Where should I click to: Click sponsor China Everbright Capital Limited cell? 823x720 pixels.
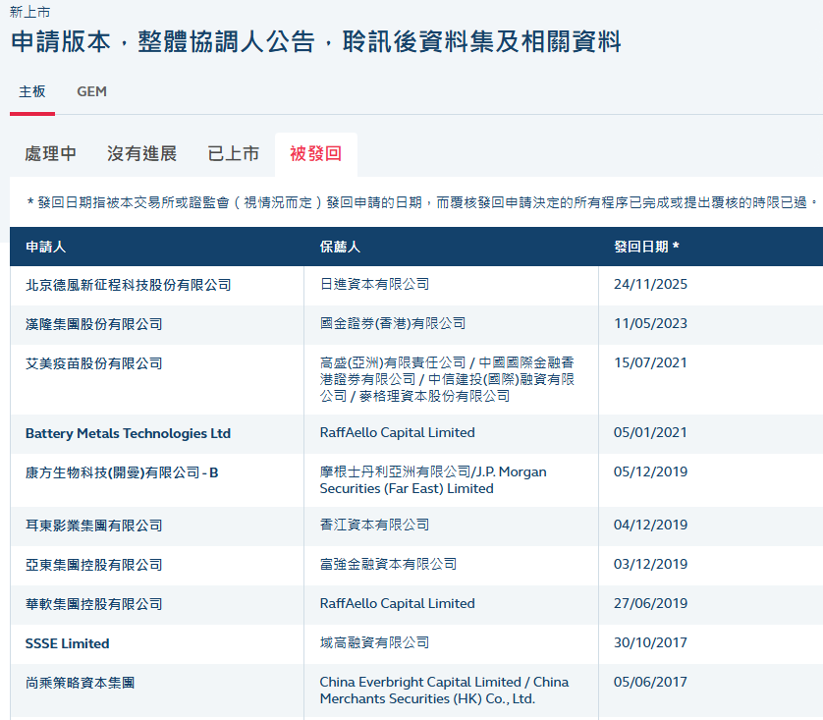444,691
